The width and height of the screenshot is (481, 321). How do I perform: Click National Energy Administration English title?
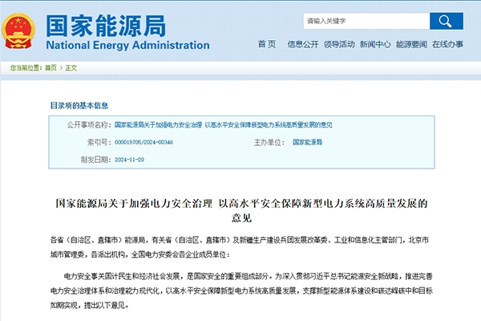[128, 45]
